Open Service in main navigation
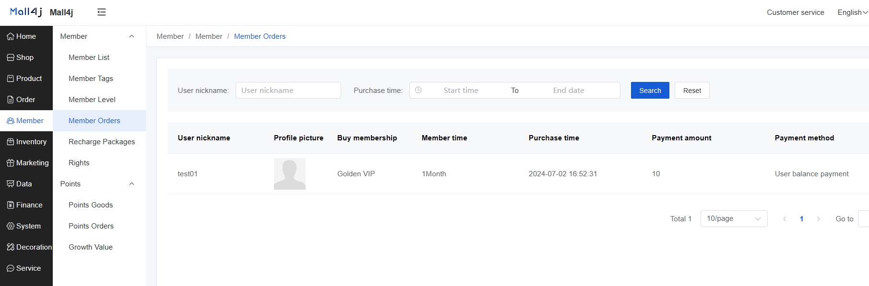869x286 pixels. click(26, 268)
